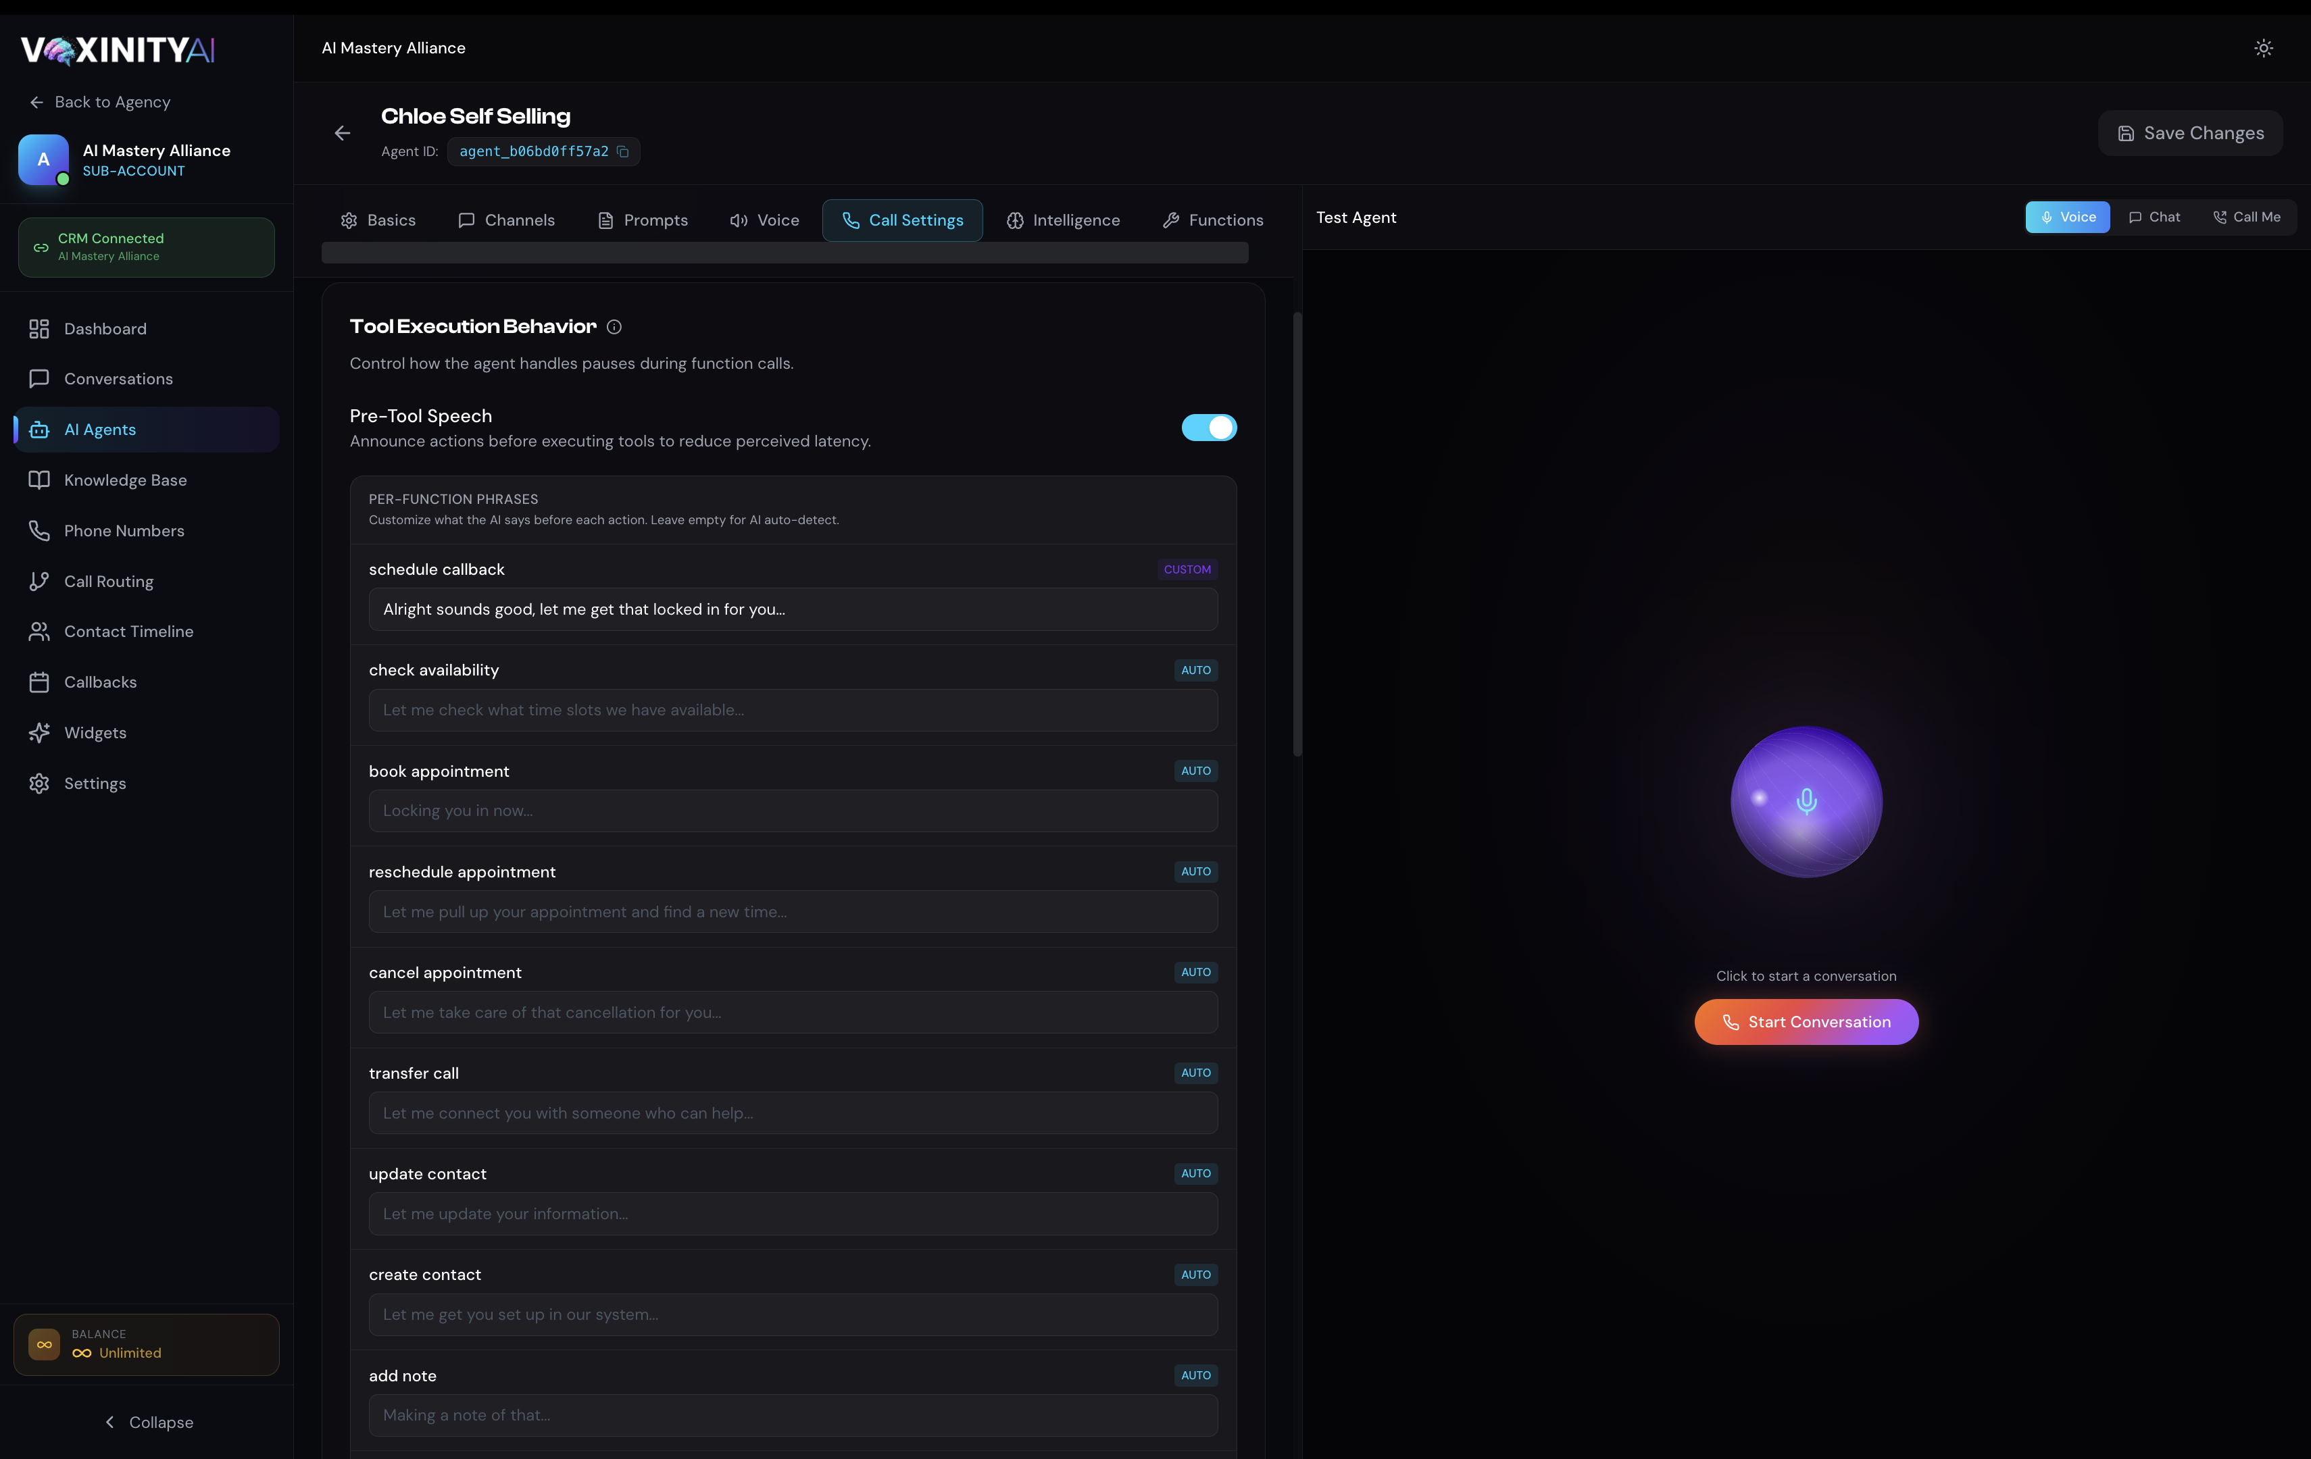Click the page's vertical scrollbar
This screenshot has width=2311, height=1459.
[1297, 534]
